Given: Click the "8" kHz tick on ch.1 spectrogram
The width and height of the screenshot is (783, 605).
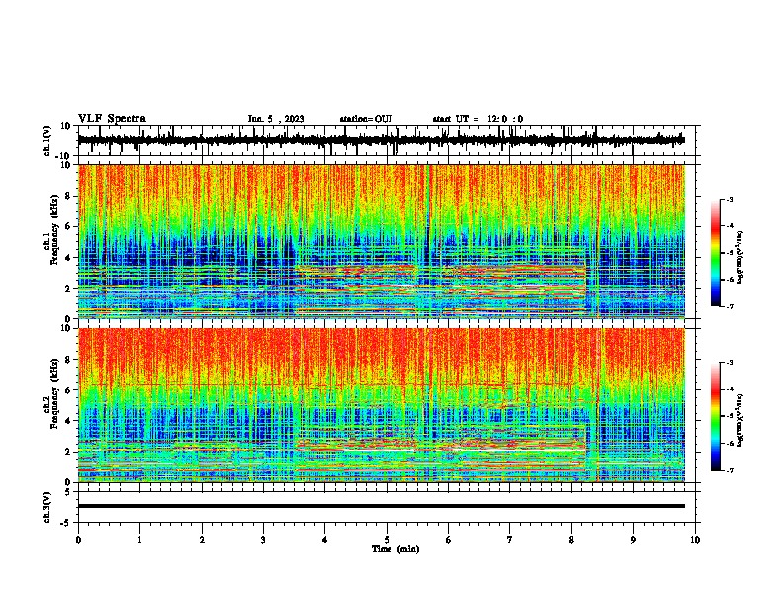Looking at the screenshot, I should 69,196.
